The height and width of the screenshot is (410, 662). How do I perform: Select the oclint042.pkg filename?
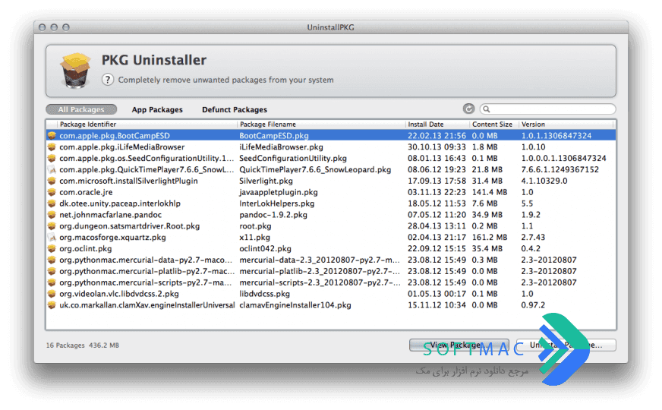click(x=265, y=249)
